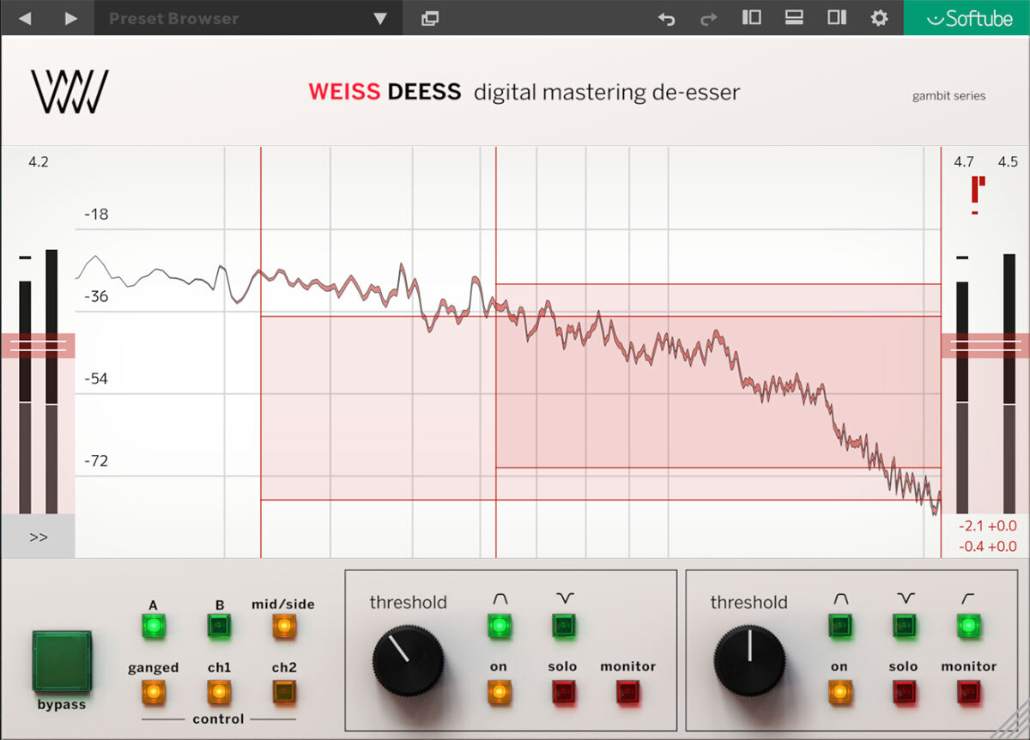Screen dimensions: 1030x740
Task: Select preset slot A
Action: pyautogui.click(x=153, y=627)
